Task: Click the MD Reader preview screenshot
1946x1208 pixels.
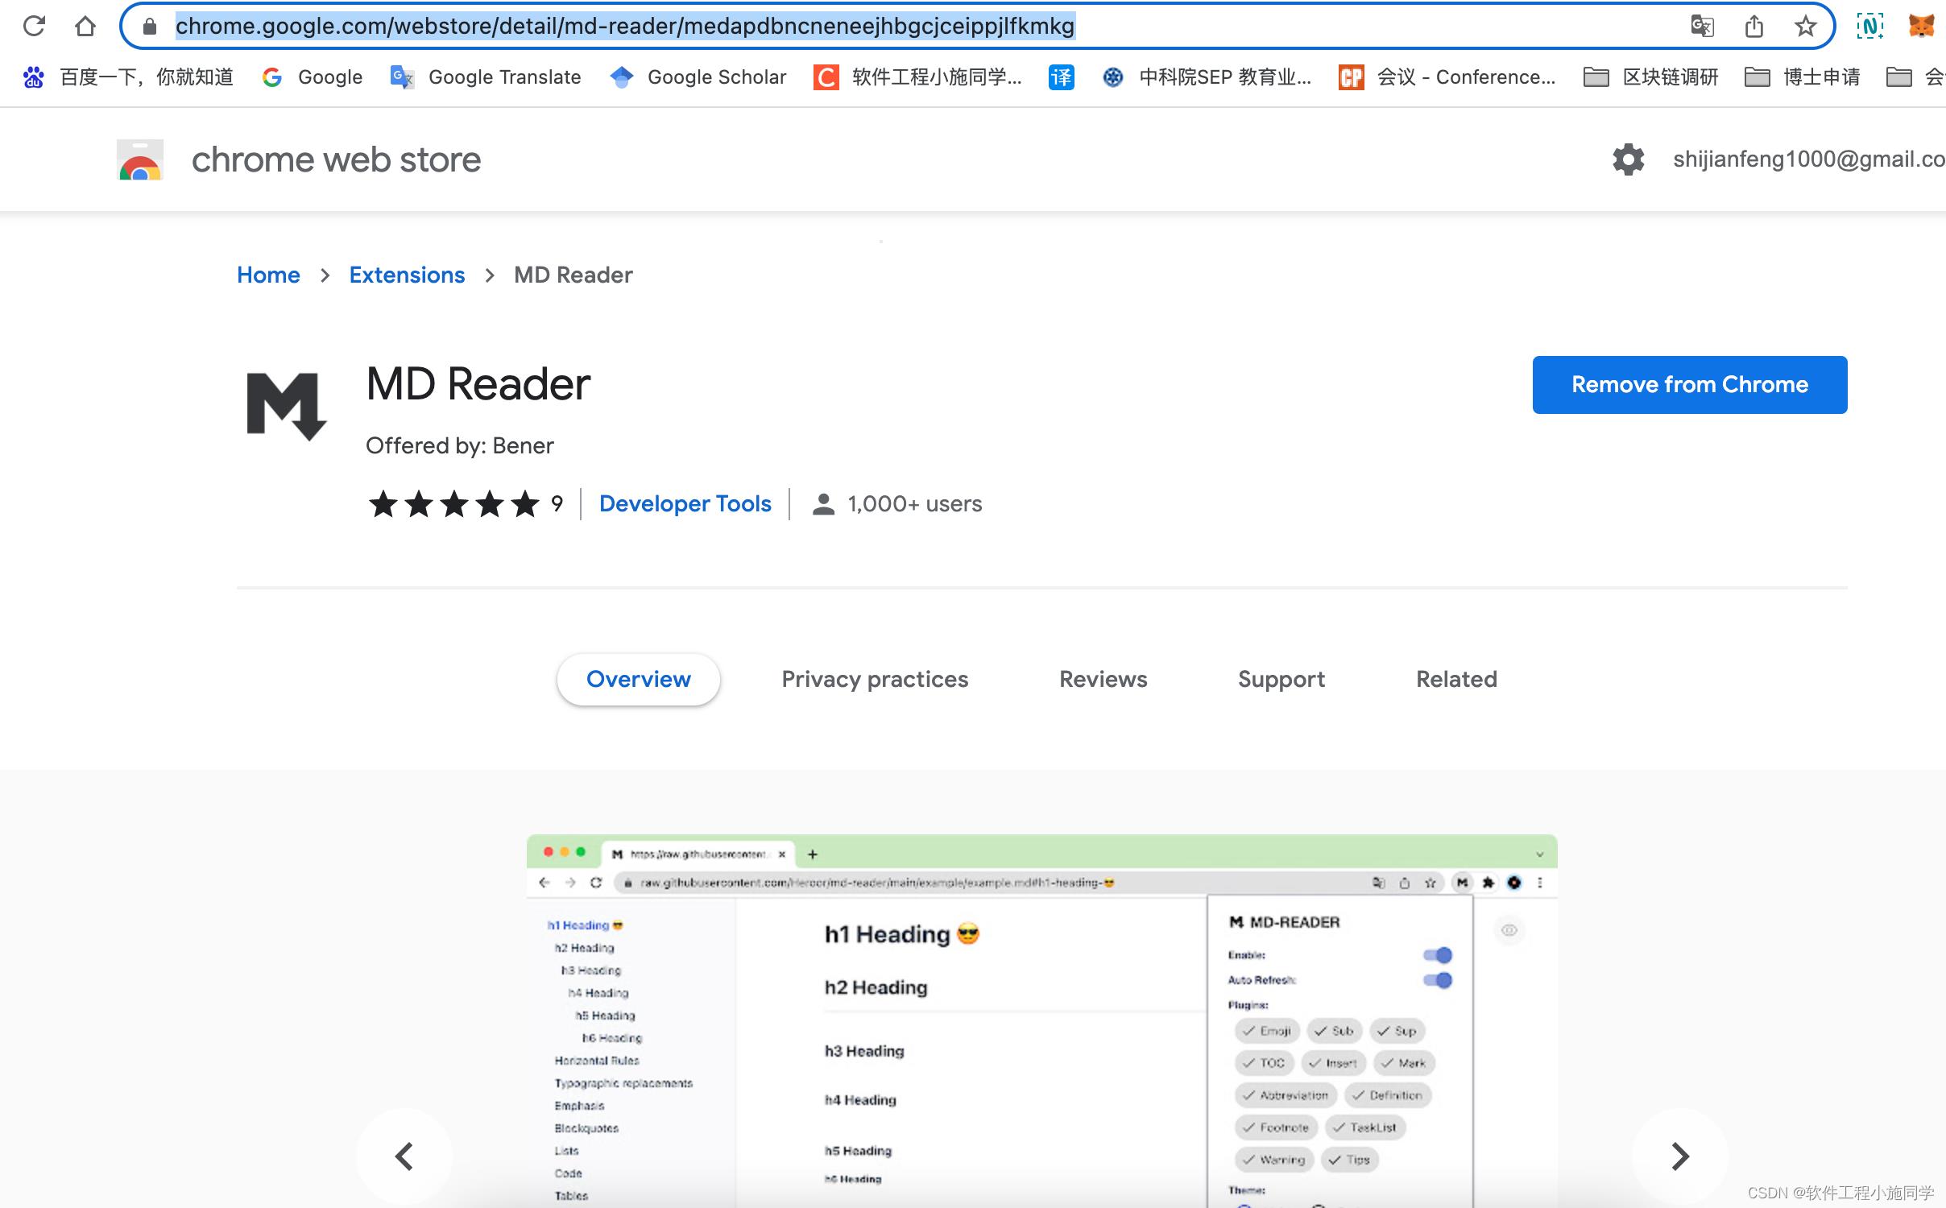Action: 1042,1021
